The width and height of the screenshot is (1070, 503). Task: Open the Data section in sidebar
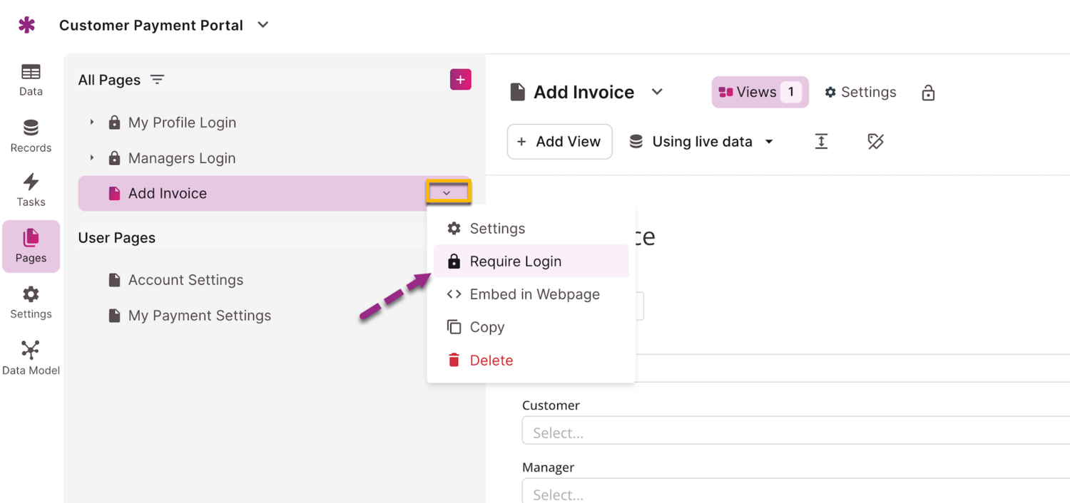(31, 79)
